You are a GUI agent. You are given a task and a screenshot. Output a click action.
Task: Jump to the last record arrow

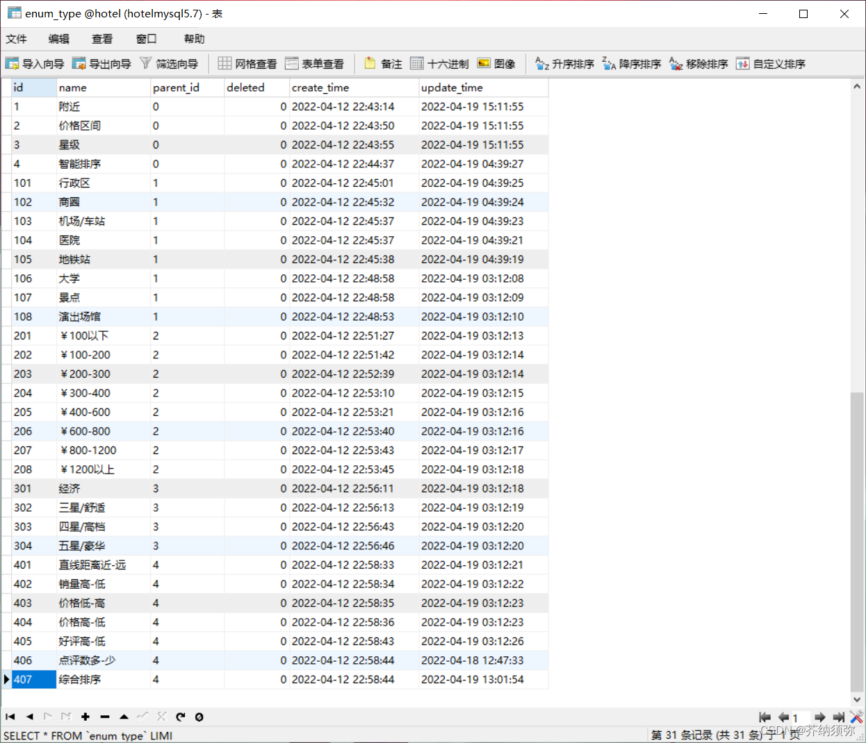coord(67,717)
